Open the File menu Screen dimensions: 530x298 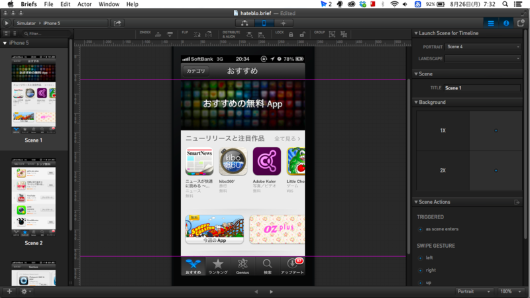(x=48, y=4)
